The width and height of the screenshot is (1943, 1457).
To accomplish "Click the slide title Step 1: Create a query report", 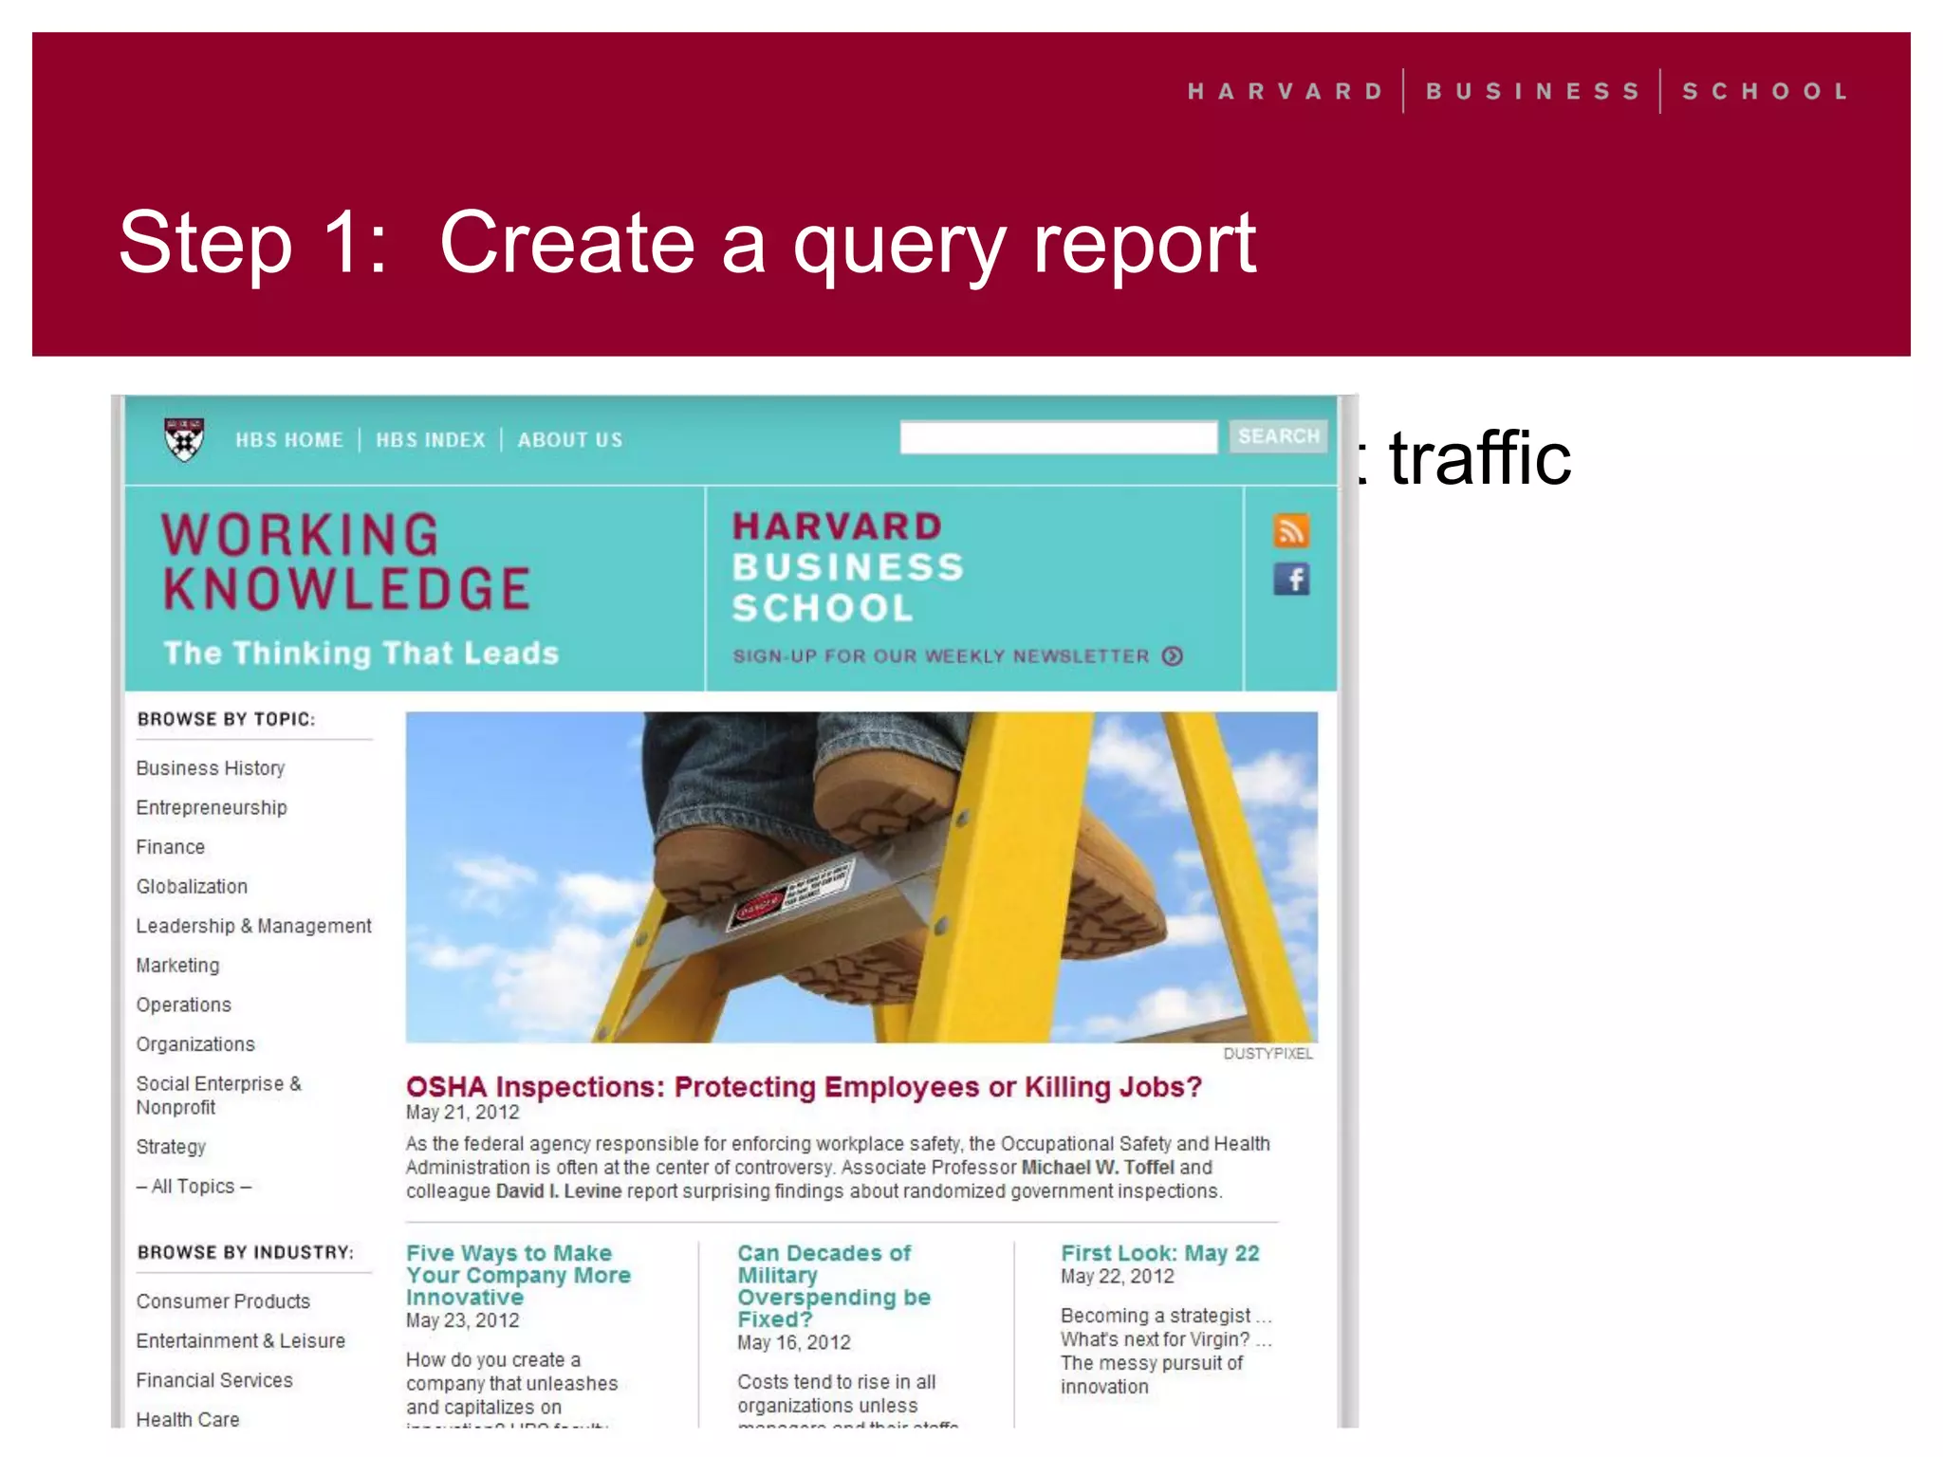I will coord(688,244).
